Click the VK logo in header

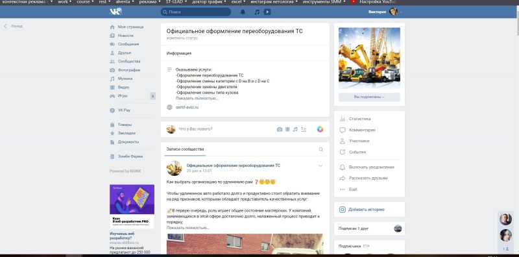pos(115,12)
